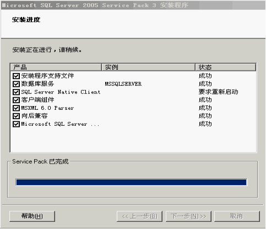Select the MSXML 6.0 Parser label
This screenshot has height=229, width=266.
[x=47, y=108]
